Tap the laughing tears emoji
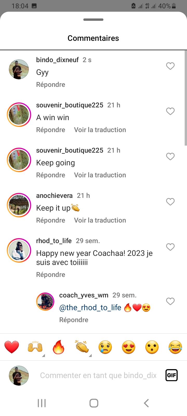 175,347
